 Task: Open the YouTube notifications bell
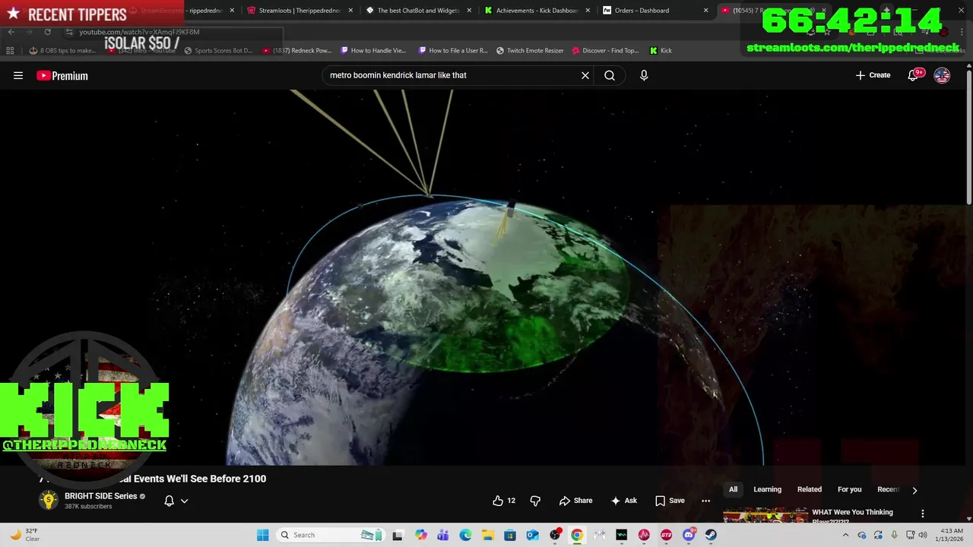pos(913,75)
